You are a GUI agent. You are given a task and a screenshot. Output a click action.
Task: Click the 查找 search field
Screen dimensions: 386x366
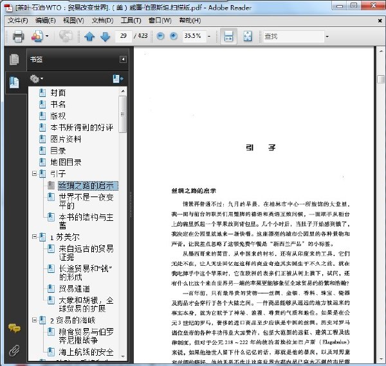pyautogui.click(x=294, y=37)
